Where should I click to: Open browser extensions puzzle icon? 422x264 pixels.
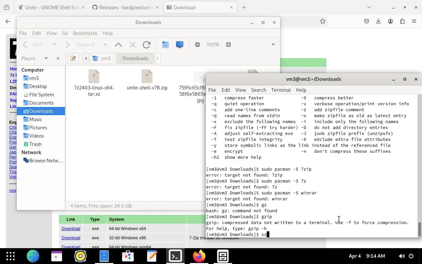click(x=402, y=21)
